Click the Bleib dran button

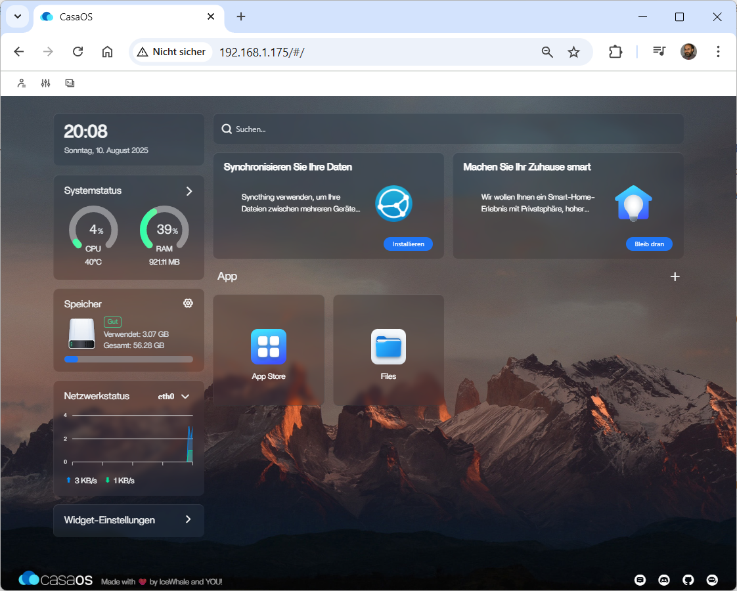point(649,244)
